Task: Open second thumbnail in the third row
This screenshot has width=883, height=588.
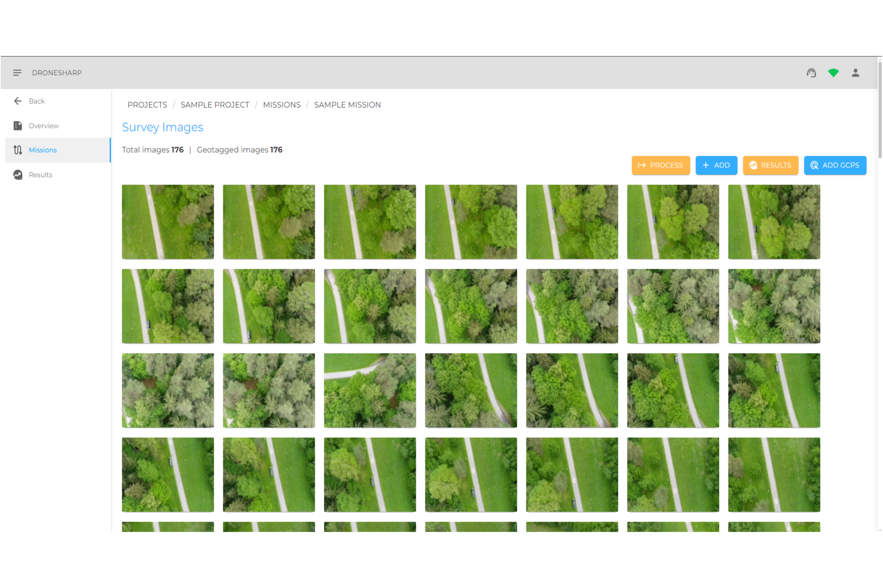Action: tap(269, 390)
